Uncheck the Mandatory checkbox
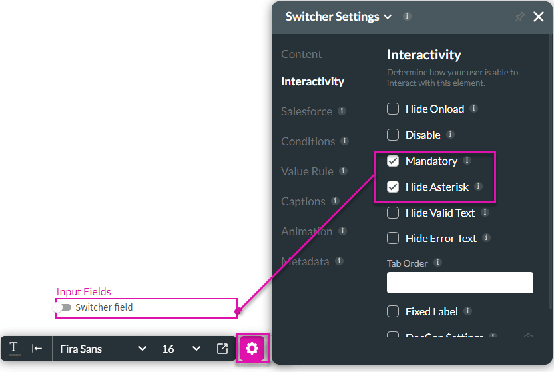Viewport: 554px width, 372px height. 393,161
